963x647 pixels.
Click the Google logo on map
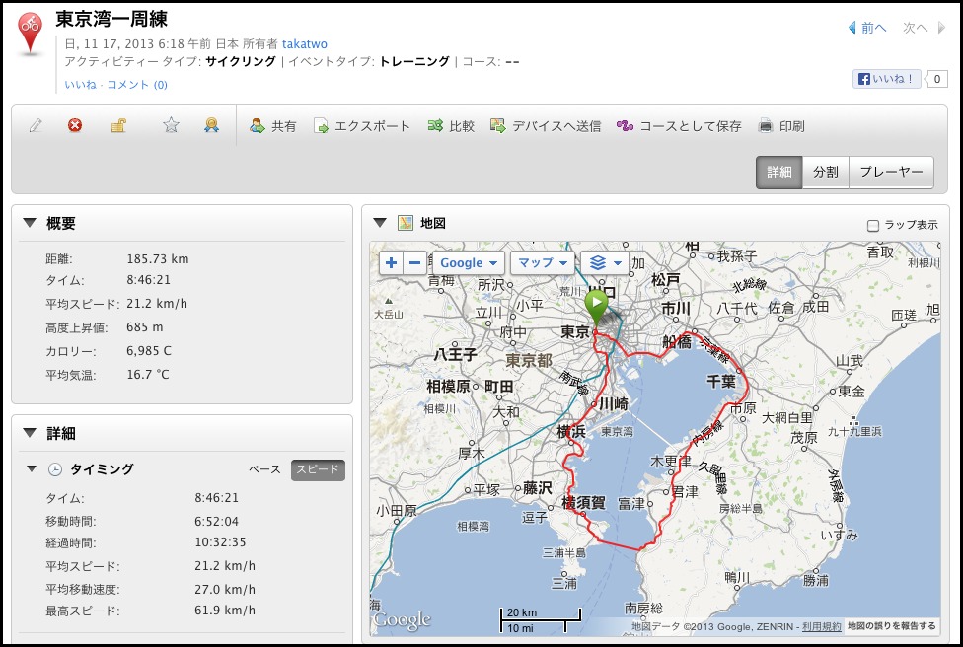pyautogui.click(x=403, y=620)
